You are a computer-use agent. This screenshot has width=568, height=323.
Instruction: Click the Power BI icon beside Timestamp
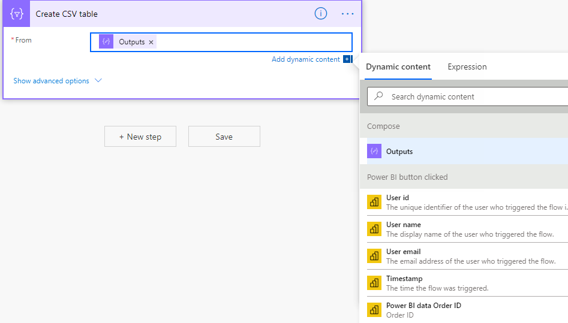pos(374,283)
